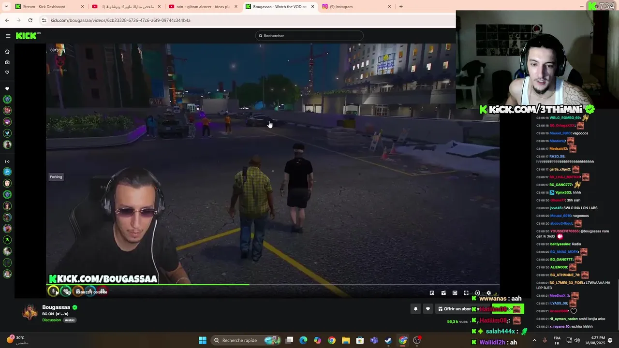The image size is (619, 348).
Task: Click the kick.com address bar URL
Action: coord(120,20)
